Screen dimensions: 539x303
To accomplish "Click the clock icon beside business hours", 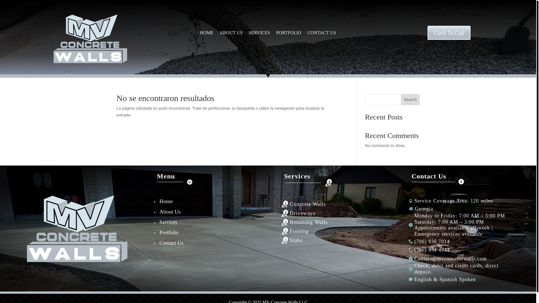I will [411, 225].
